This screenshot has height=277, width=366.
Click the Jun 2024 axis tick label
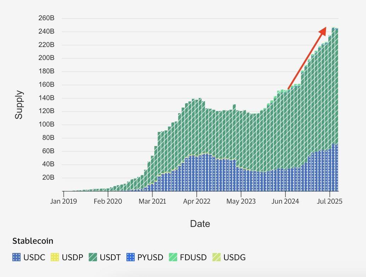[285, 201]
